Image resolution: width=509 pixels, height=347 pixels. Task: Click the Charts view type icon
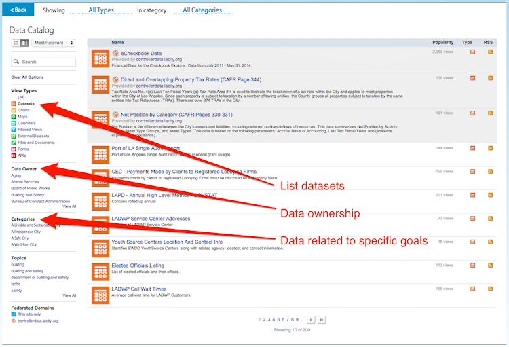(14, 110)
